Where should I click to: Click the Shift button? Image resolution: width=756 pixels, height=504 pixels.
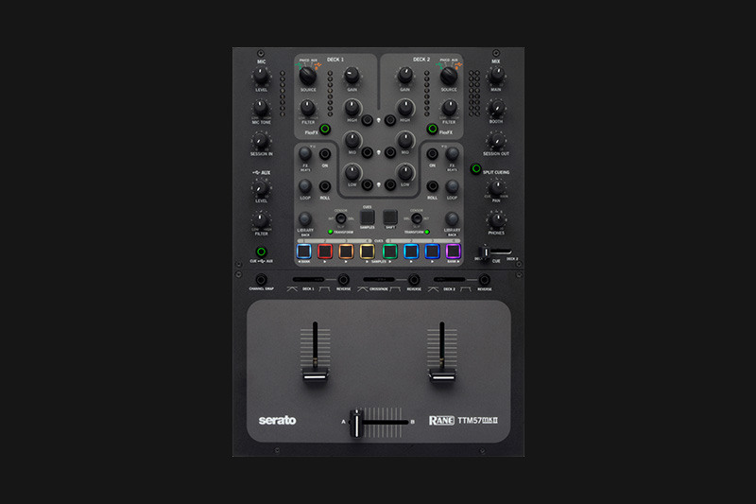390,217
